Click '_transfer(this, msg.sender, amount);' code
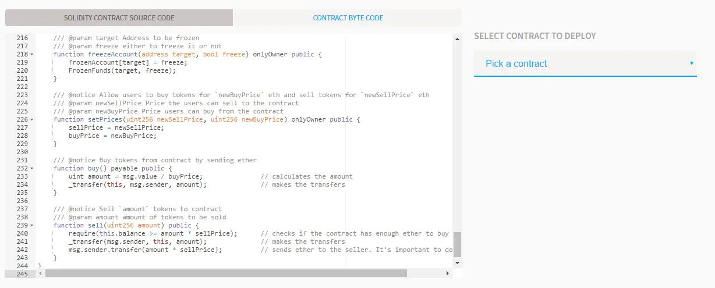715x288 pixels. pyautogui.click(x=138, y=184)
